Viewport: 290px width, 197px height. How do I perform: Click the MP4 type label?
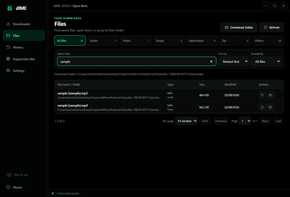pos(170,105)
